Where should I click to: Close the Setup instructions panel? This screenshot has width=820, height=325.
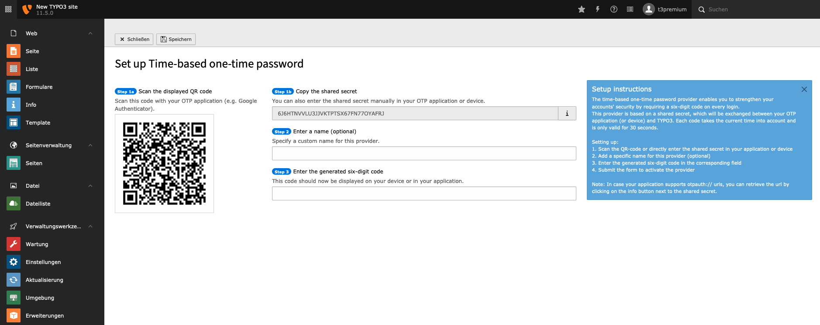804,89
